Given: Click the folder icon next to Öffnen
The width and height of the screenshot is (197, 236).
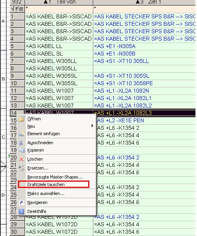Looking at the screenshot, I should point(21,119).
